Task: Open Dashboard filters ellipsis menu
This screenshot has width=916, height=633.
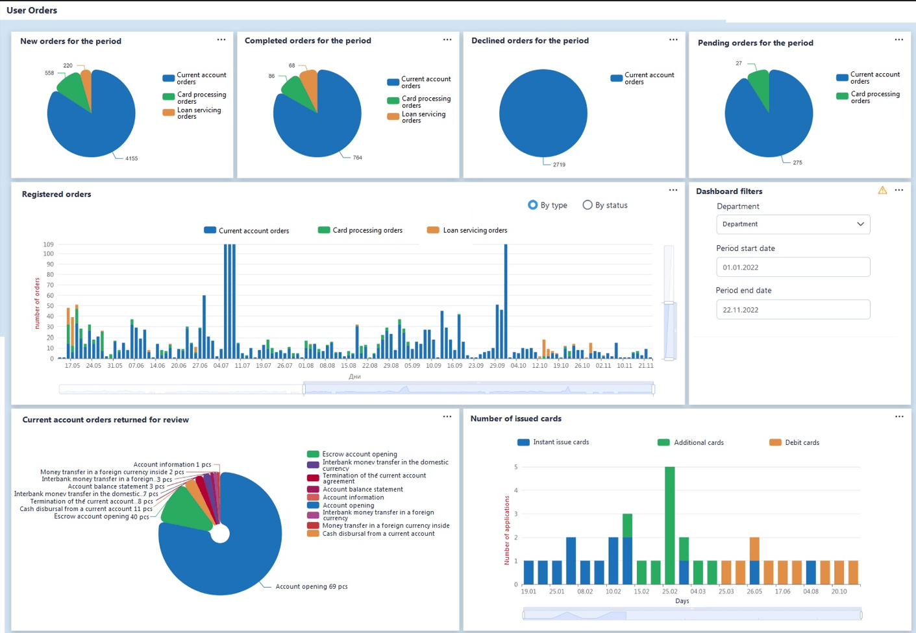Action: click(x=898, y=190)
